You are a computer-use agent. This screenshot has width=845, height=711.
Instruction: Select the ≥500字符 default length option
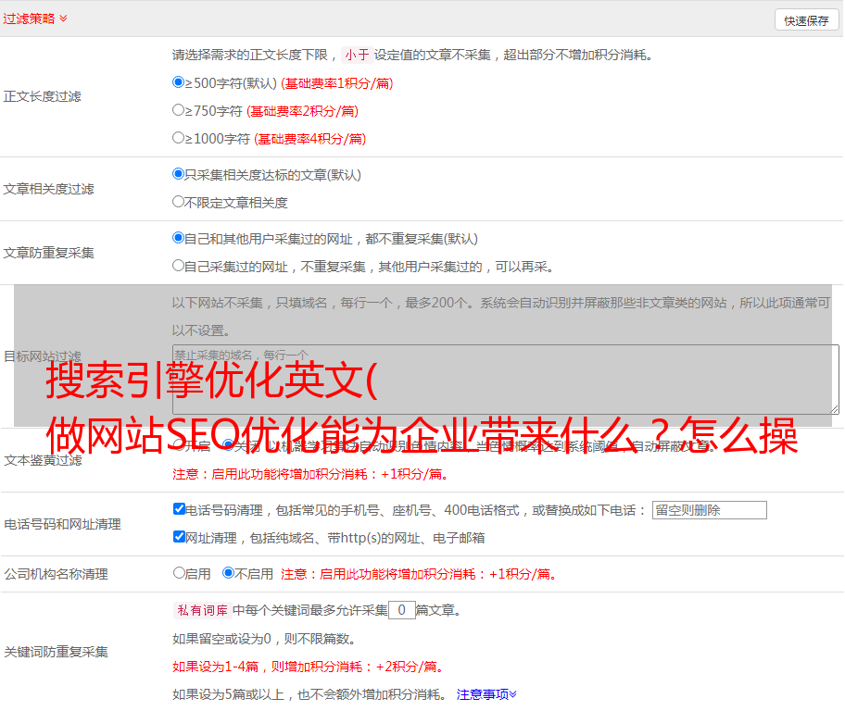click(178, 82)
